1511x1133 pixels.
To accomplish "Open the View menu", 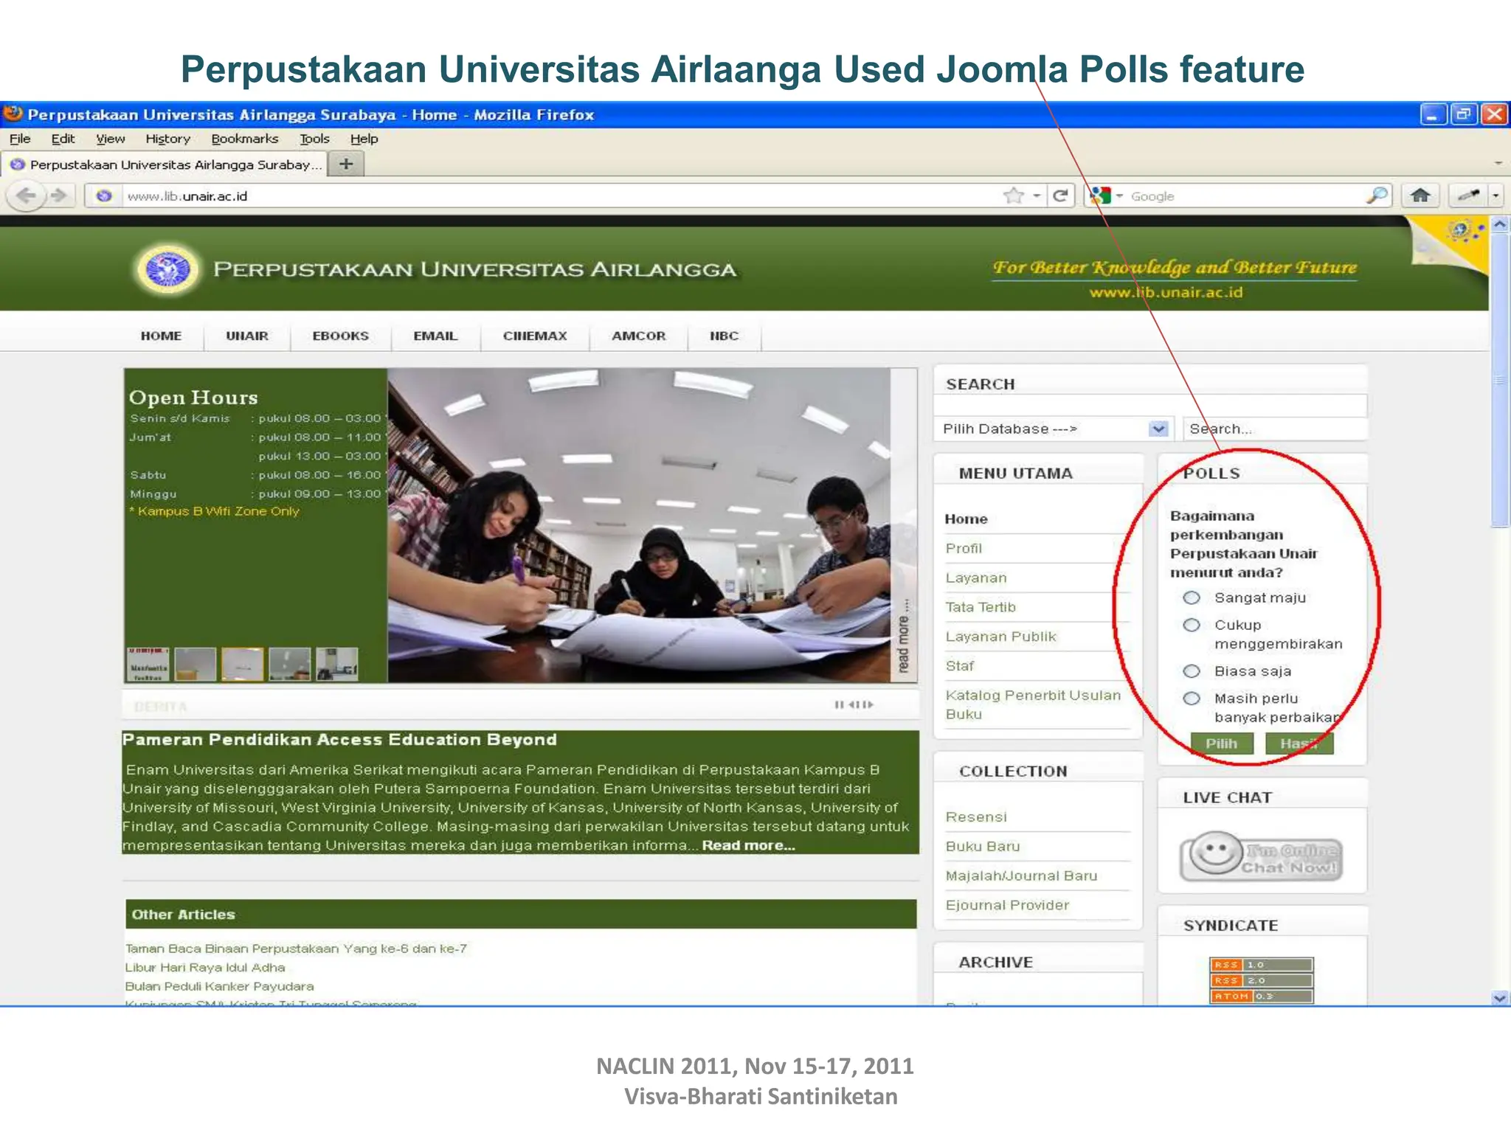I will pos(110,139).
